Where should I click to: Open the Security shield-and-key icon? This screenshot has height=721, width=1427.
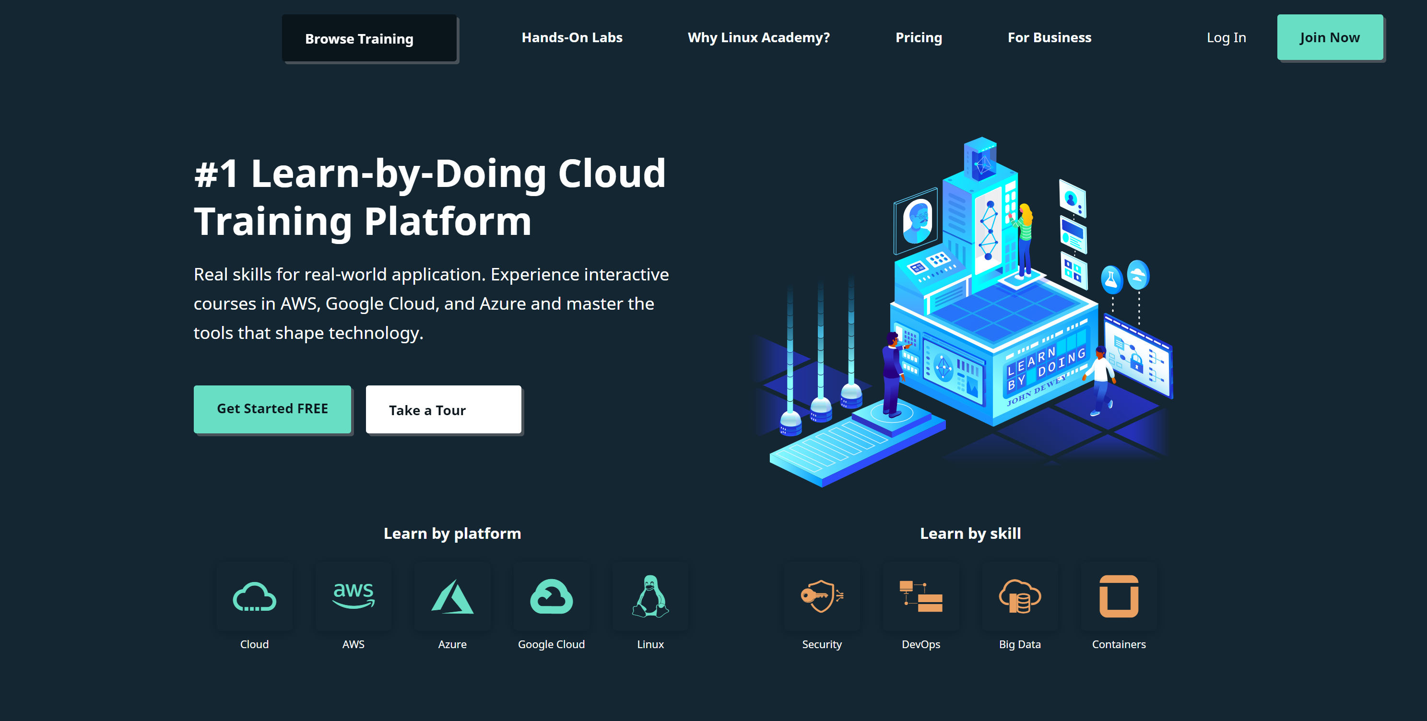tap(822, 596)
